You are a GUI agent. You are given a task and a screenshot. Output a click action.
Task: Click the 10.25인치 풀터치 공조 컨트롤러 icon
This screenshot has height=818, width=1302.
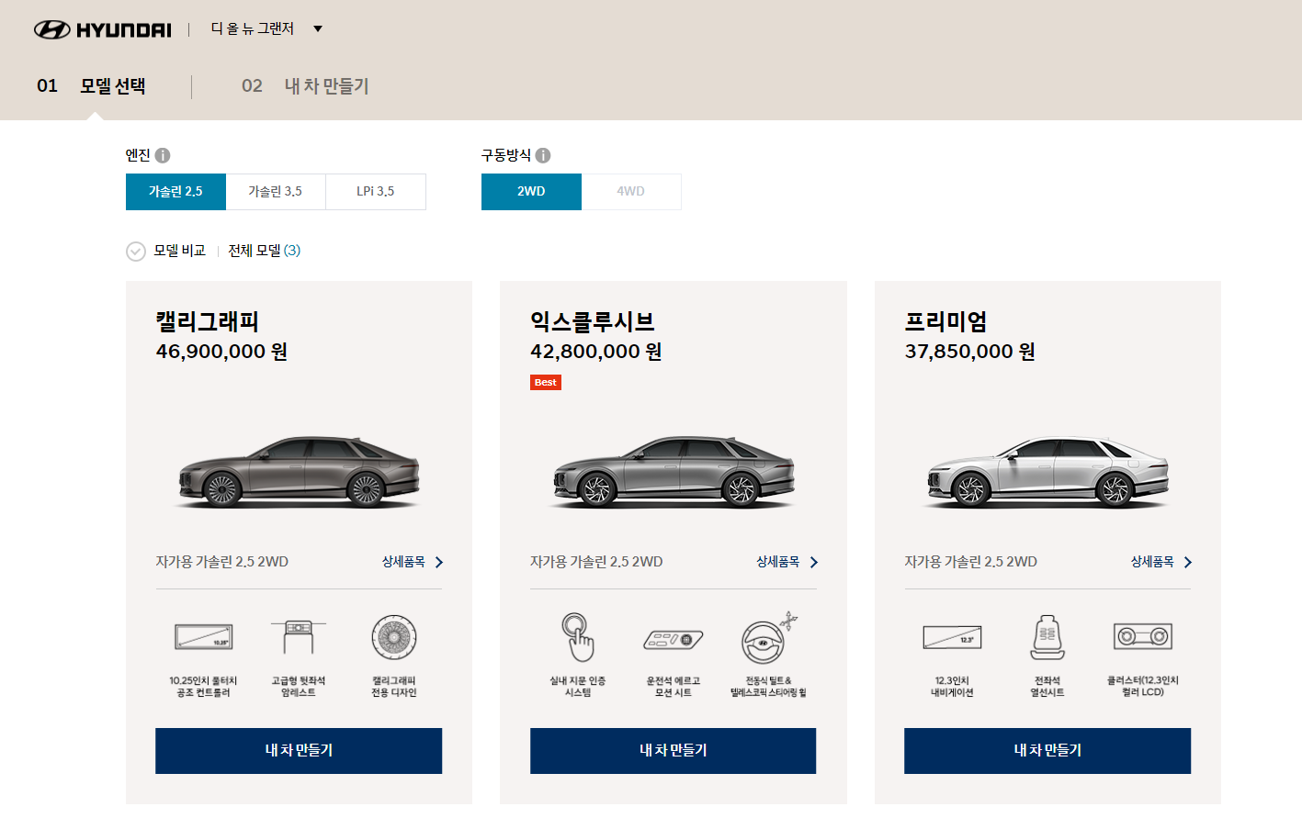point(203,637)
